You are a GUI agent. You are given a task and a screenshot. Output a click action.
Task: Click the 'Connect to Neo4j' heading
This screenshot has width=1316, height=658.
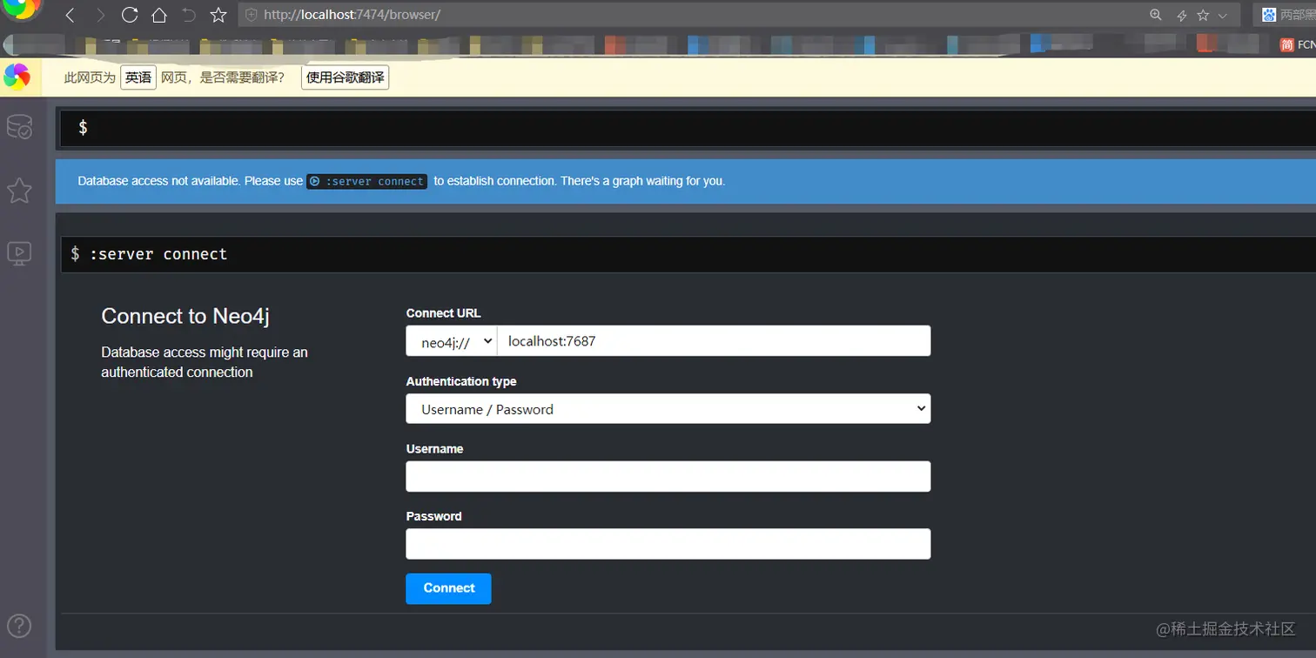pos(185,316)
